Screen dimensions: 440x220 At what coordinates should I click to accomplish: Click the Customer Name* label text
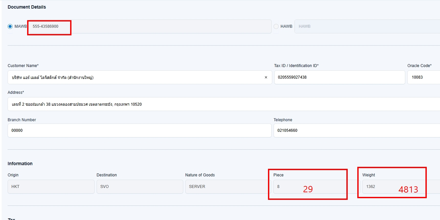pos(23,66)
